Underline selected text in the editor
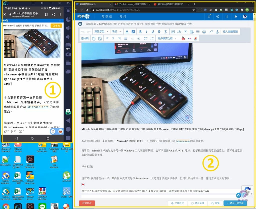Image resolution: width=256 pixels, height=209 pixels. (x=153, y=32)
